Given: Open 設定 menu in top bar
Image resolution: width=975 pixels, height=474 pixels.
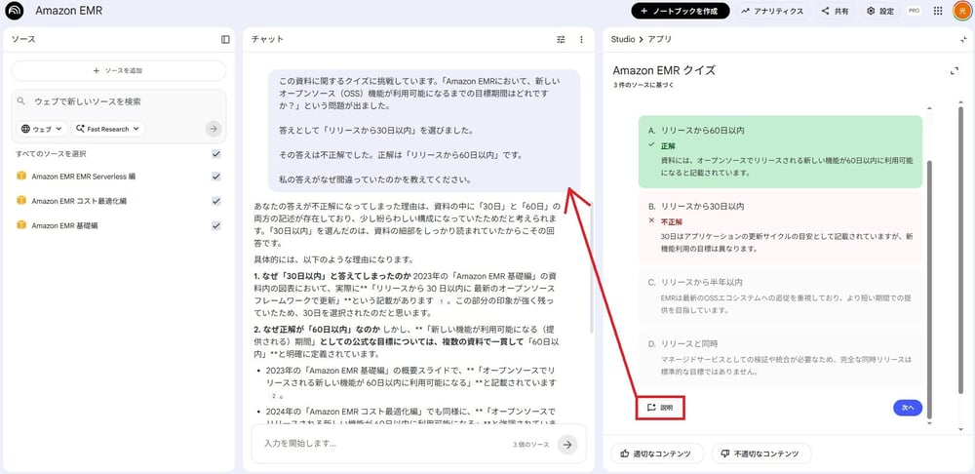Looking at the screenshot, I should (x=879, y=11).
